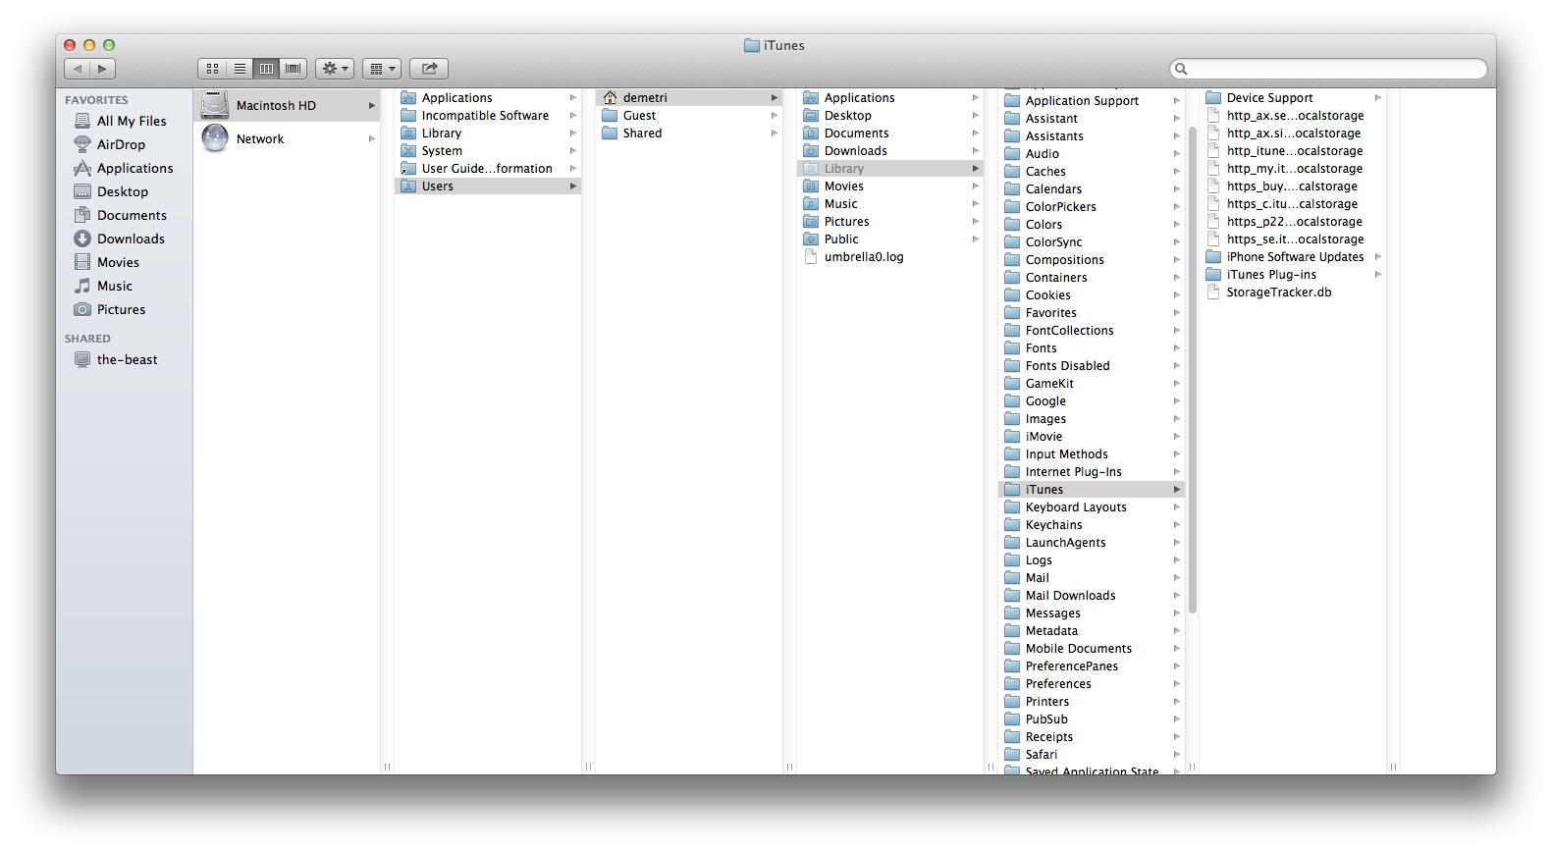Select Library folder under demetri

(889, 168)
